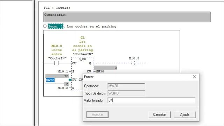Open Ayuda help in Forzar dialog
The height and width of the screenshot is (126, 224).
[x=185, y=114]
